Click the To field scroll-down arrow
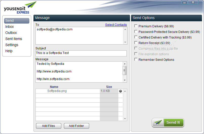 (x=125, y=42)
